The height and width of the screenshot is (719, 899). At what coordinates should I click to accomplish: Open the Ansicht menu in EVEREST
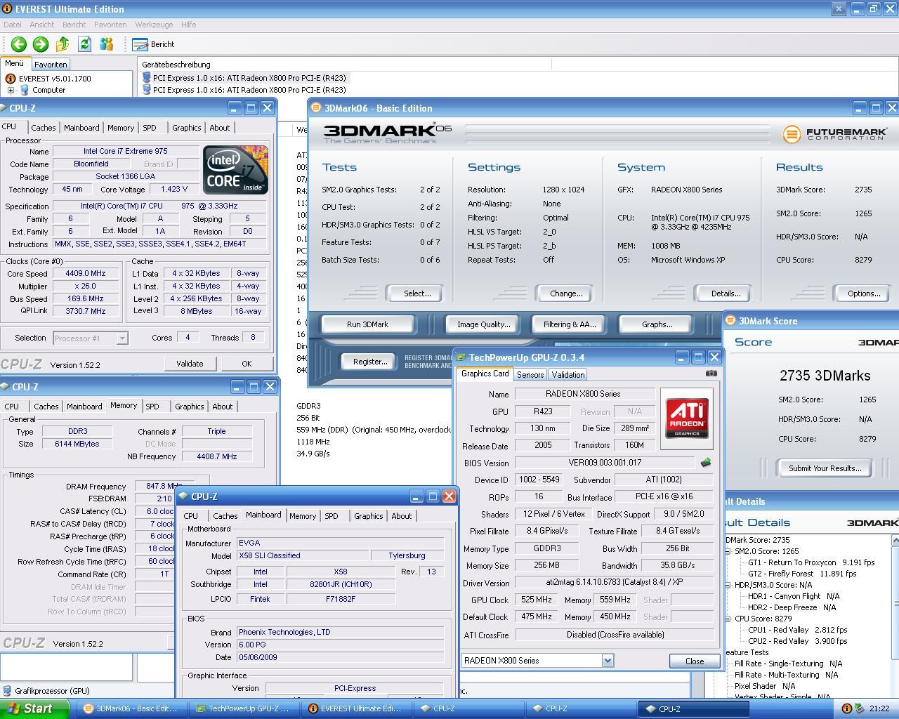tap(42, 25)
